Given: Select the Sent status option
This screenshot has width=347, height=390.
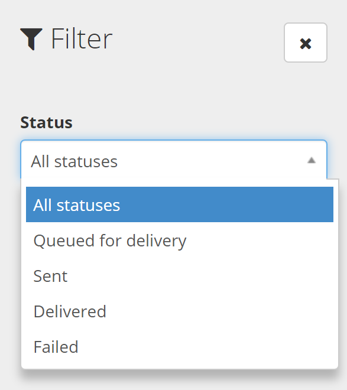Looking at the screenshot, I should pos(180,275).
